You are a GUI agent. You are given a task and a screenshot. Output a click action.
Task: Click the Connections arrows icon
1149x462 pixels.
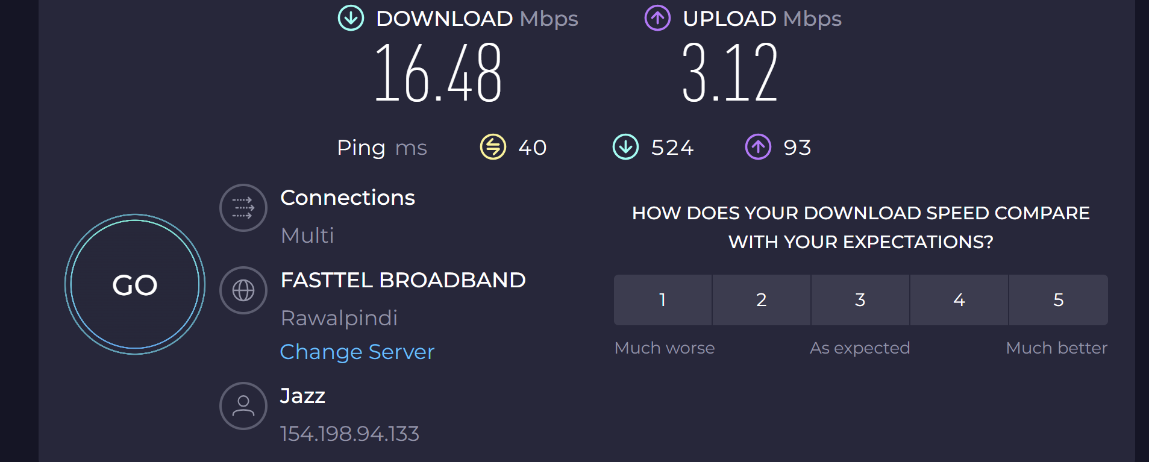(x=243, y=208)
